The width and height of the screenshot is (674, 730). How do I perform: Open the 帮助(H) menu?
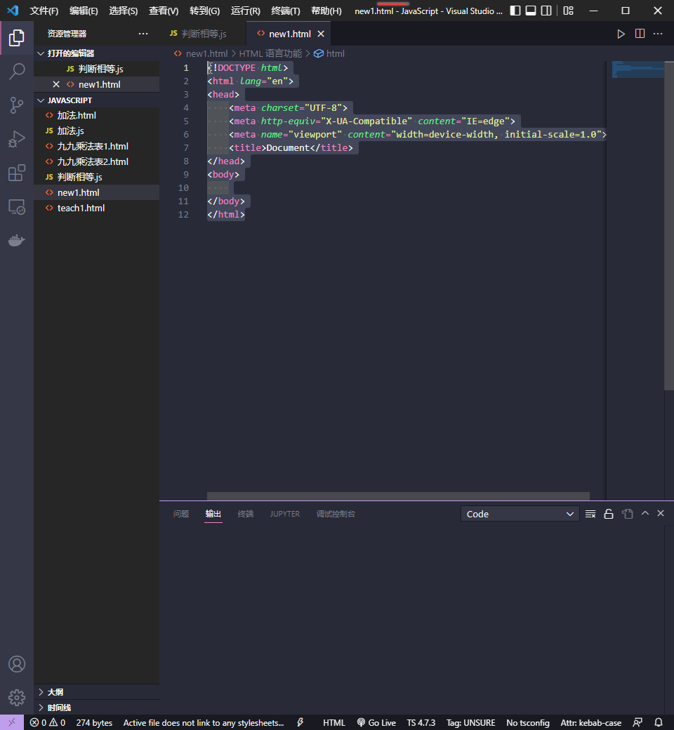326,11
